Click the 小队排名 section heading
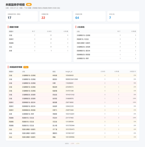 tap(81, 27)
